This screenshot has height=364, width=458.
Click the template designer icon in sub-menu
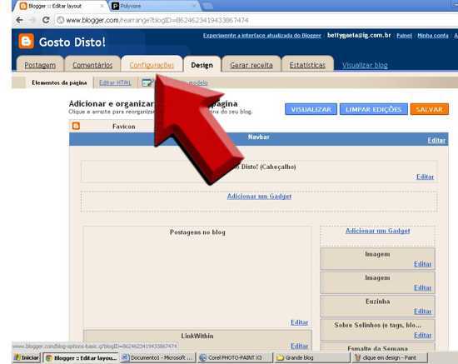(x=147, y=82)
